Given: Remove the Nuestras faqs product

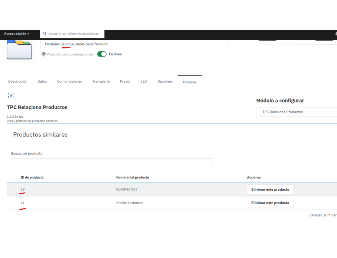Looking at the screenshot, I should 270,189.
